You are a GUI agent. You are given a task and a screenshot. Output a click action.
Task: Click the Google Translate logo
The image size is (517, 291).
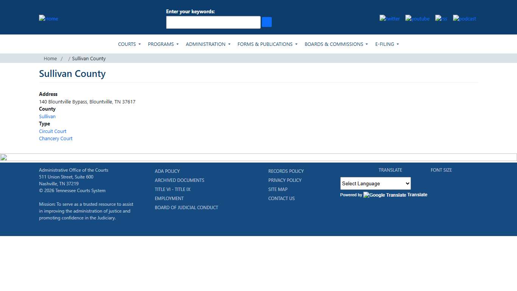click(x=385, y=195)
